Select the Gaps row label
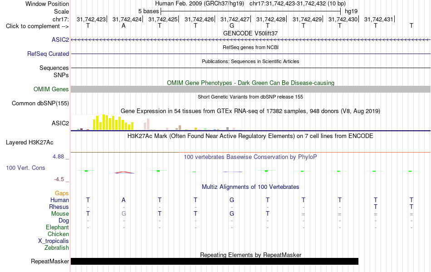 click(62, 193)
